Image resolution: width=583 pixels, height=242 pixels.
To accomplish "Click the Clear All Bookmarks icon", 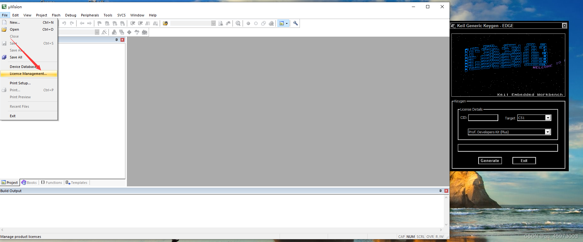I will (122, 23).
